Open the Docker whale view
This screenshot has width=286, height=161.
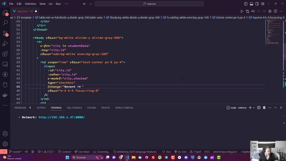[5, 95]
